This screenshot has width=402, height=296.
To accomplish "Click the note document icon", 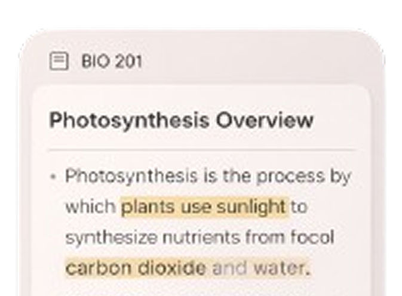I will [59, 61].
